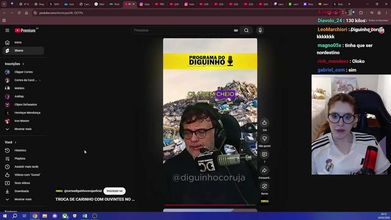This screenshot has height=220, width=391.
Task: Open Assistir mais tarde list
Action: [x=23, y=167]
